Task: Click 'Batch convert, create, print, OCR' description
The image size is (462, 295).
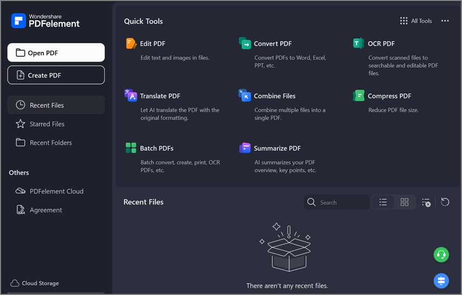Action: pos(180,166)
